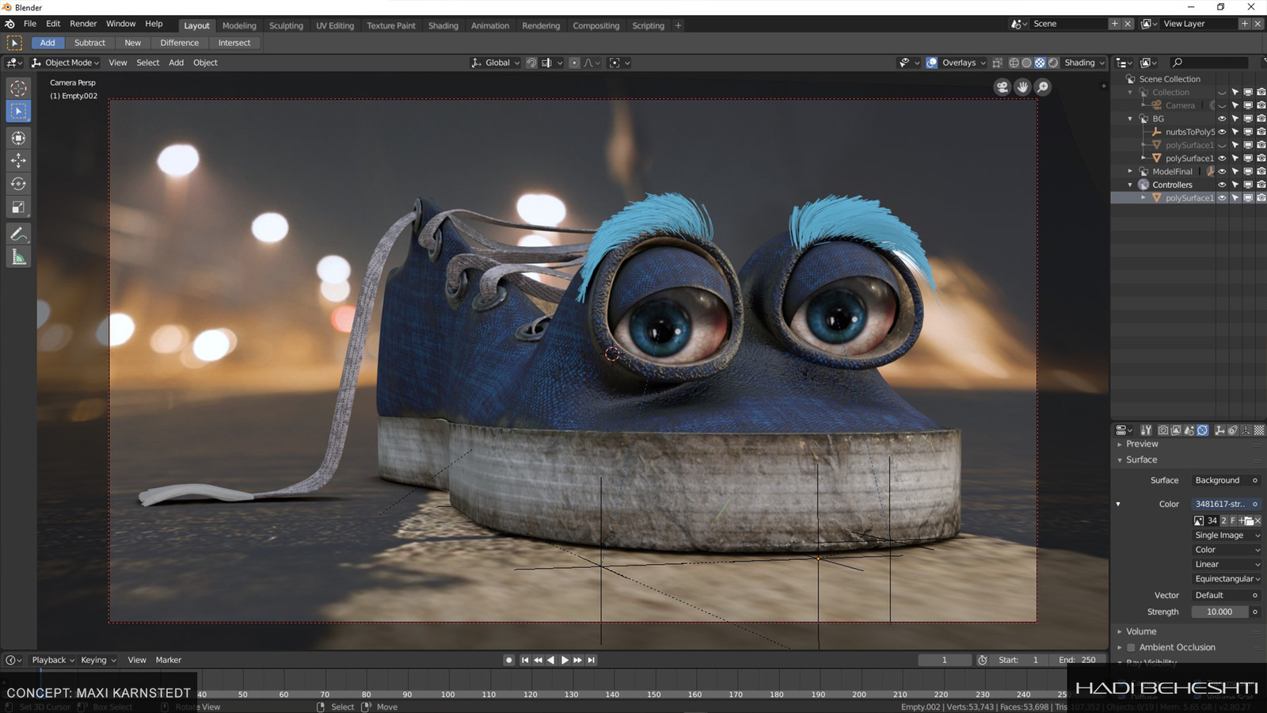The width and height of the screenshot is (1267, 713).
Task: Switch to the UV Editing workspace tab
Action: (x=335, y=25)
